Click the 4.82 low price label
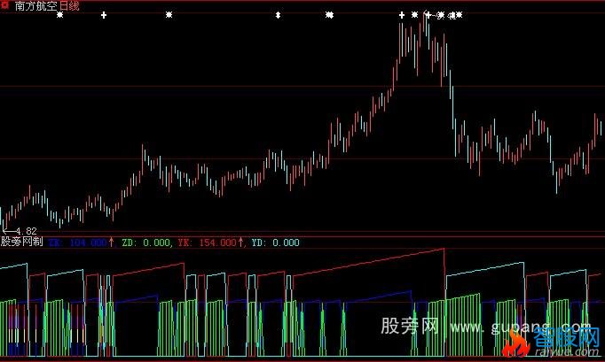The width and height of the screenshot is (605, 362). point(27,231)
